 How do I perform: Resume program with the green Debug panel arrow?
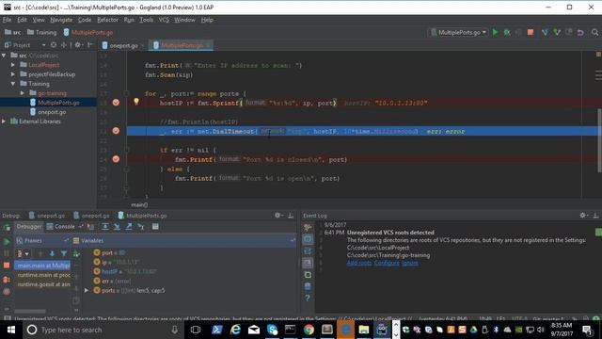(7, 241)
